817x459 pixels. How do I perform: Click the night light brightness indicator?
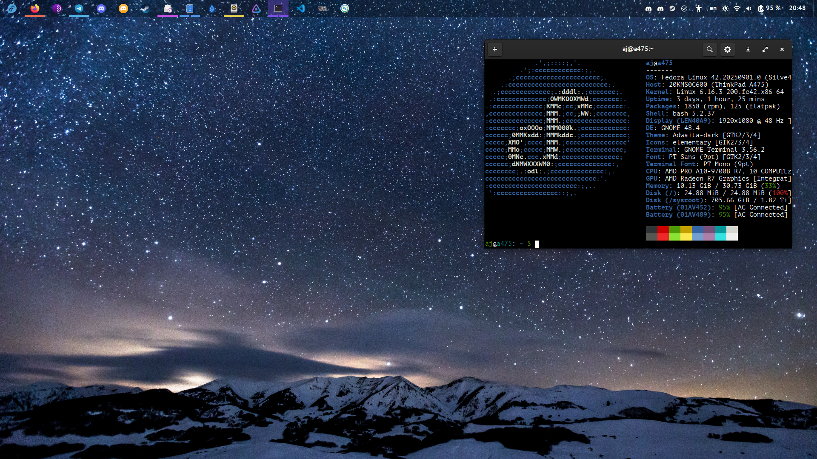(725, 8)
